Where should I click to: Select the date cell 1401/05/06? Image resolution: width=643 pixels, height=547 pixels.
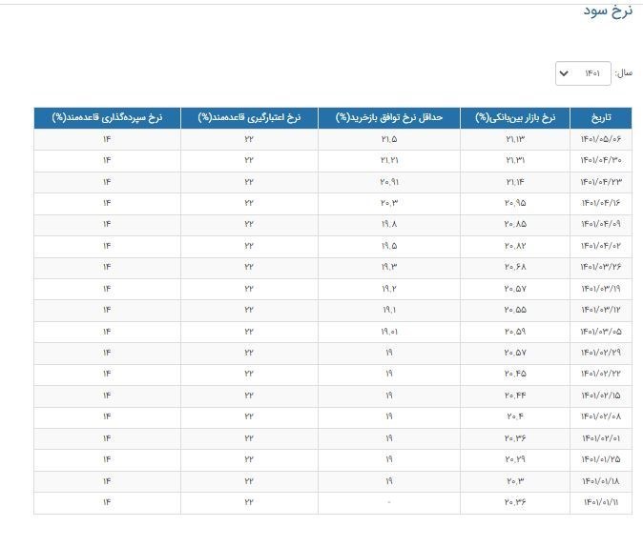click(601, 139)
